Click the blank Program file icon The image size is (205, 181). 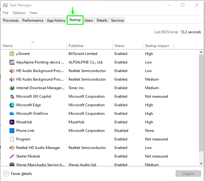(12, 139)
